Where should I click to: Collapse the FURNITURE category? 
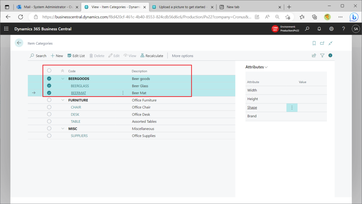(63, 100)
